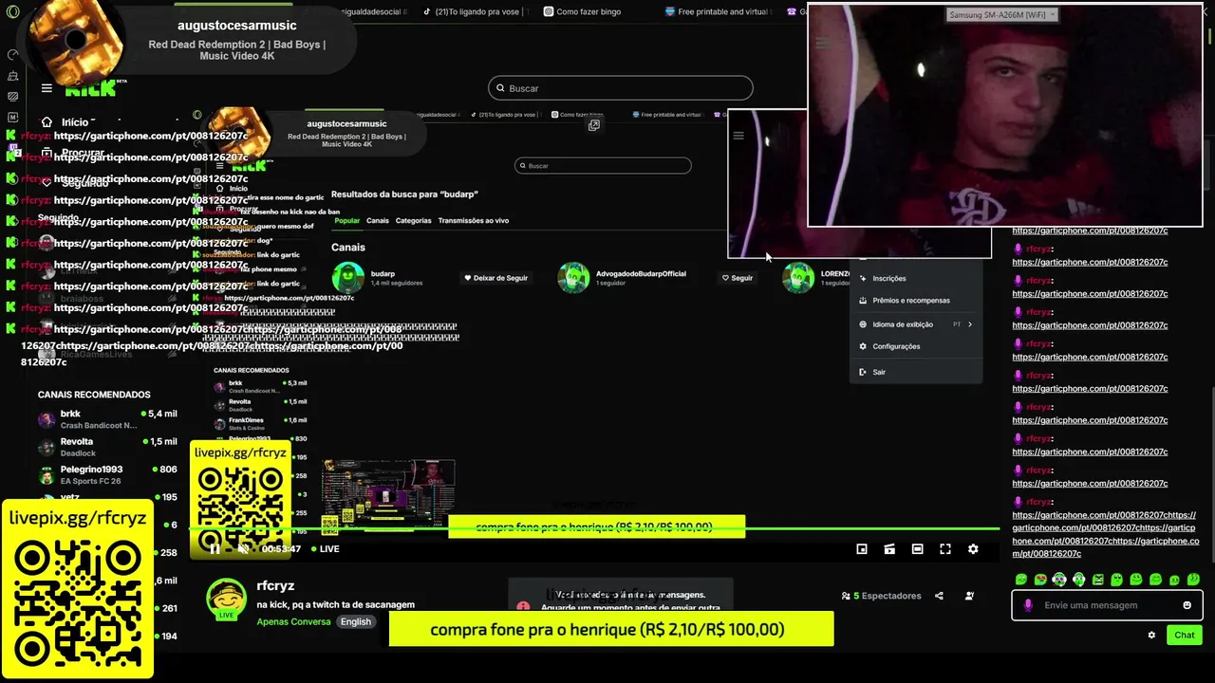Switch to 'Free printable and virtual' browser tab
The width and height of the screenshot is (1215, 683).
tap(718, 11)
